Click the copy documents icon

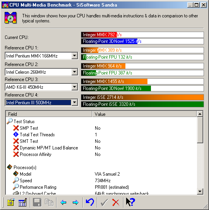click(49, 202)
